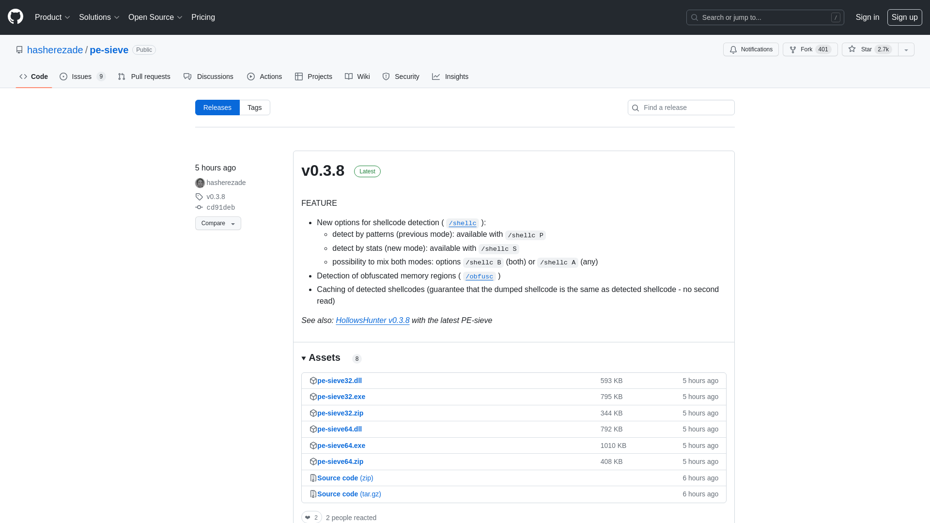
Task: Open the Security tab
Action: click(x=401, y=77)
